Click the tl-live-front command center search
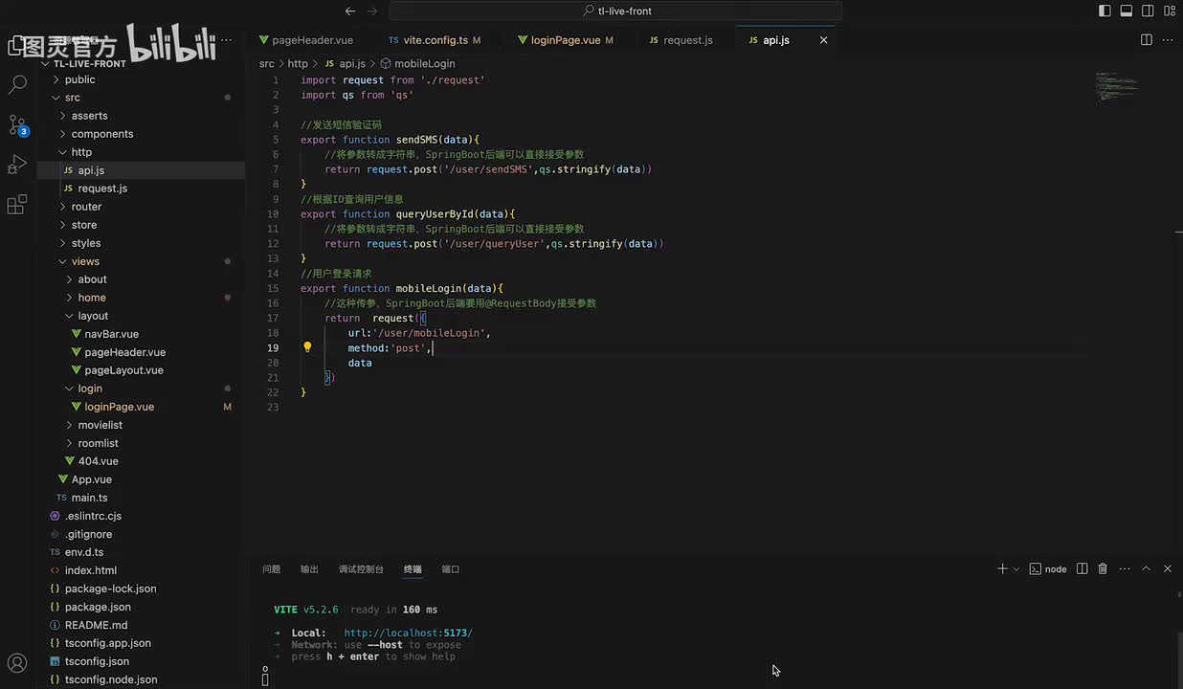Screen dimensions: 1183x689 pos(615,11)
